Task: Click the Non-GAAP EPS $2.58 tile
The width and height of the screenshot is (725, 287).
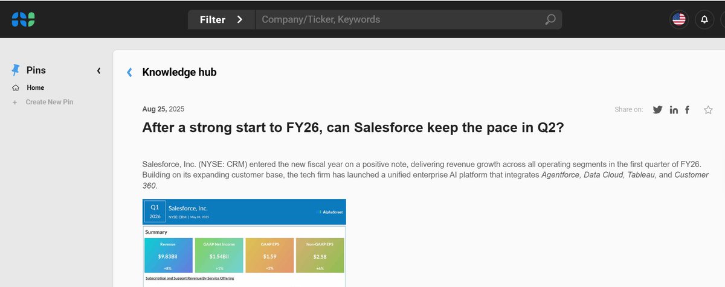Action: 320,255
